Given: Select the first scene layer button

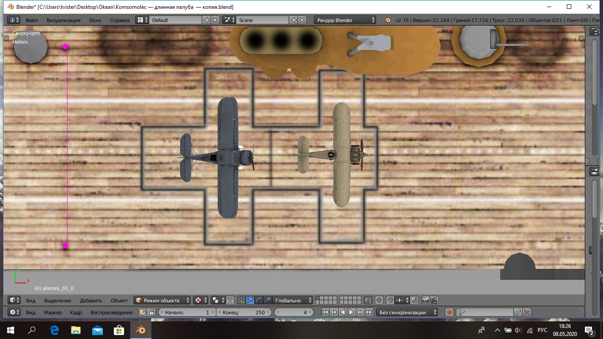Looking at the screenshot, I should (318, 298).
